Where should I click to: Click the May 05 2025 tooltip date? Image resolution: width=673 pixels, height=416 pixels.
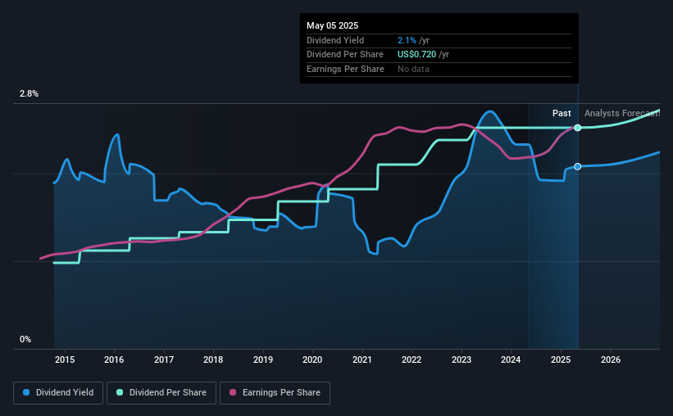pos(332,25)
